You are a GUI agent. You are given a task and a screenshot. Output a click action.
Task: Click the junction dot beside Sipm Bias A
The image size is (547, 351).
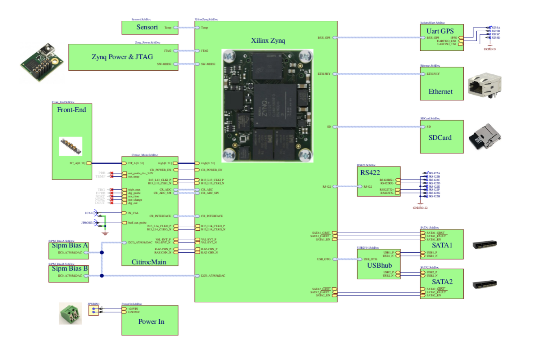click(102, 253)
